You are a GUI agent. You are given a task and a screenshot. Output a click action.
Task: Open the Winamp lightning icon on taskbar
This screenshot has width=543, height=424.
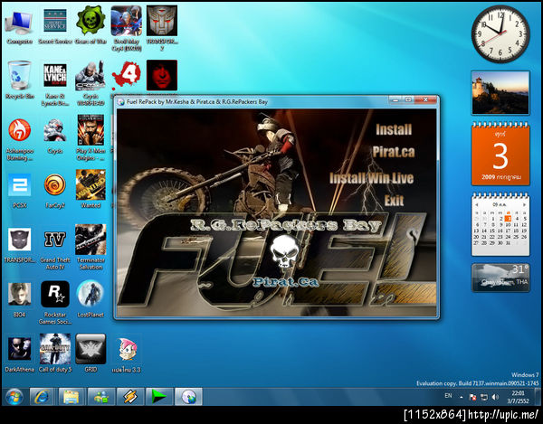point(130,397)
